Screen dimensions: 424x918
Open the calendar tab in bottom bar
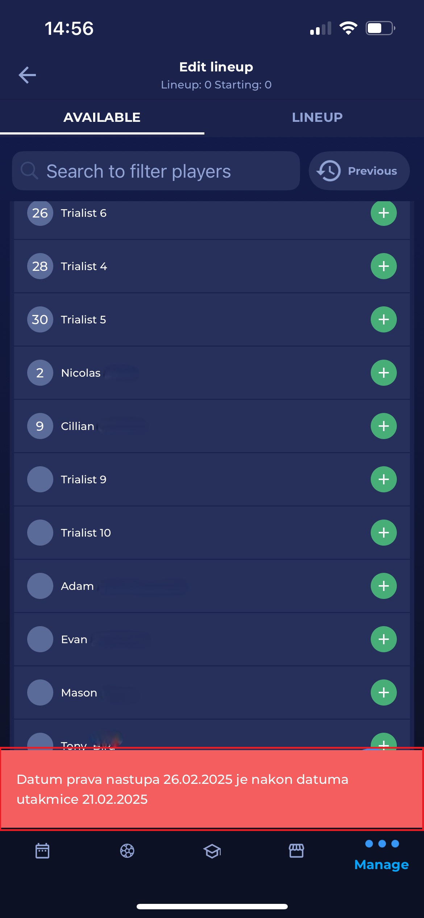click(42, 851)
